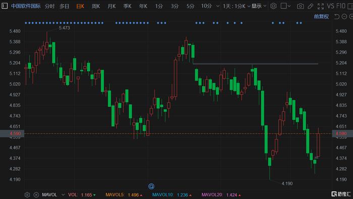This screenshot has width=353, height=199.
Task: Toggle VS comparison mode
Action: coord(331,6)
